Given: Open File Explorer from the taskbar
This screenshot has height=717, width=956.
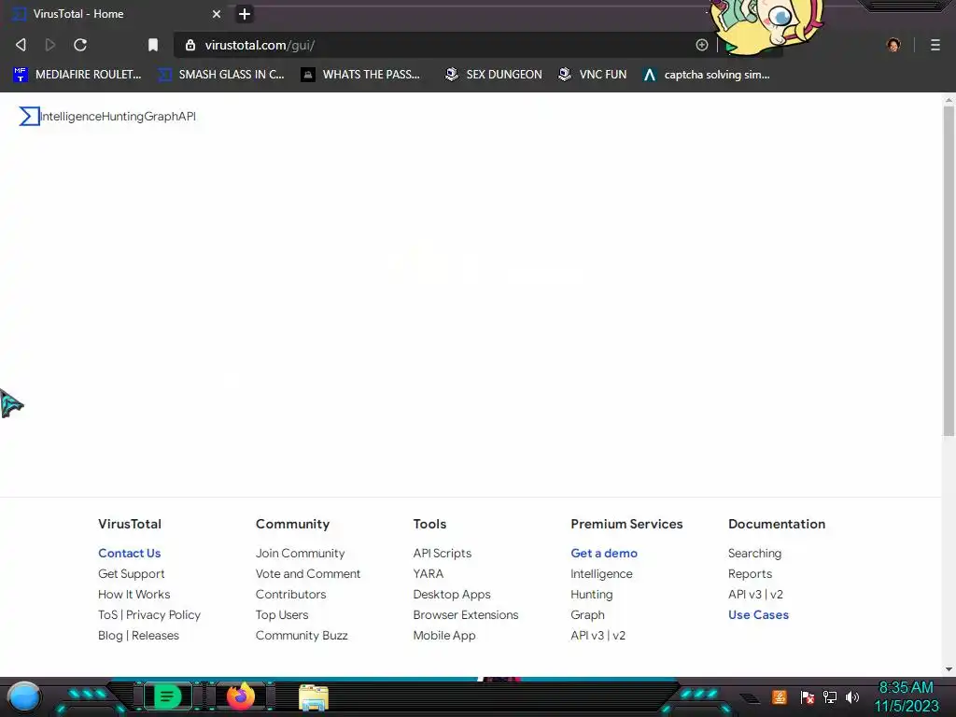Looking at the screenshot, I should [314, 697].
